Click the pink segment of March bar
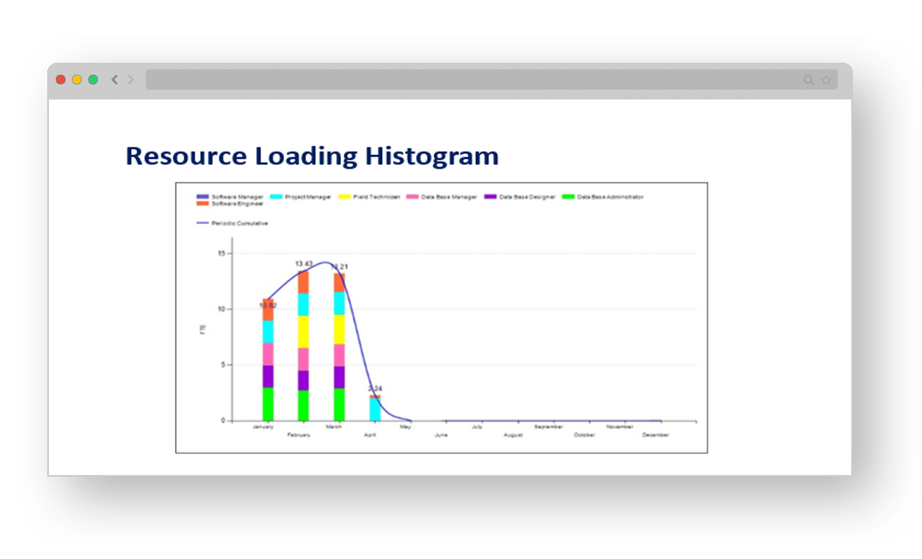The width and height of the screenshot is (922, 559). click(340, 355)
